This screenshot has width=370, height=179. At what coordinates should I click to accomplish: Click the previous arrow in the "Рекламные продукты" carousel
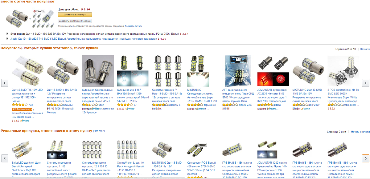click(5, 158)
